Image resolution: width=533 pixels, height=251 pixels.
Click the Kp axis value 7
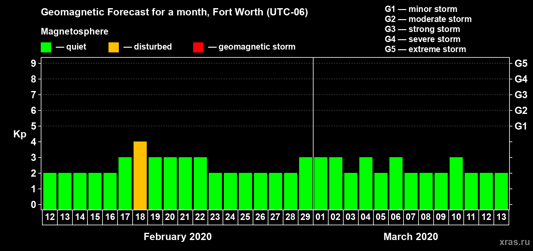[34, 95]
